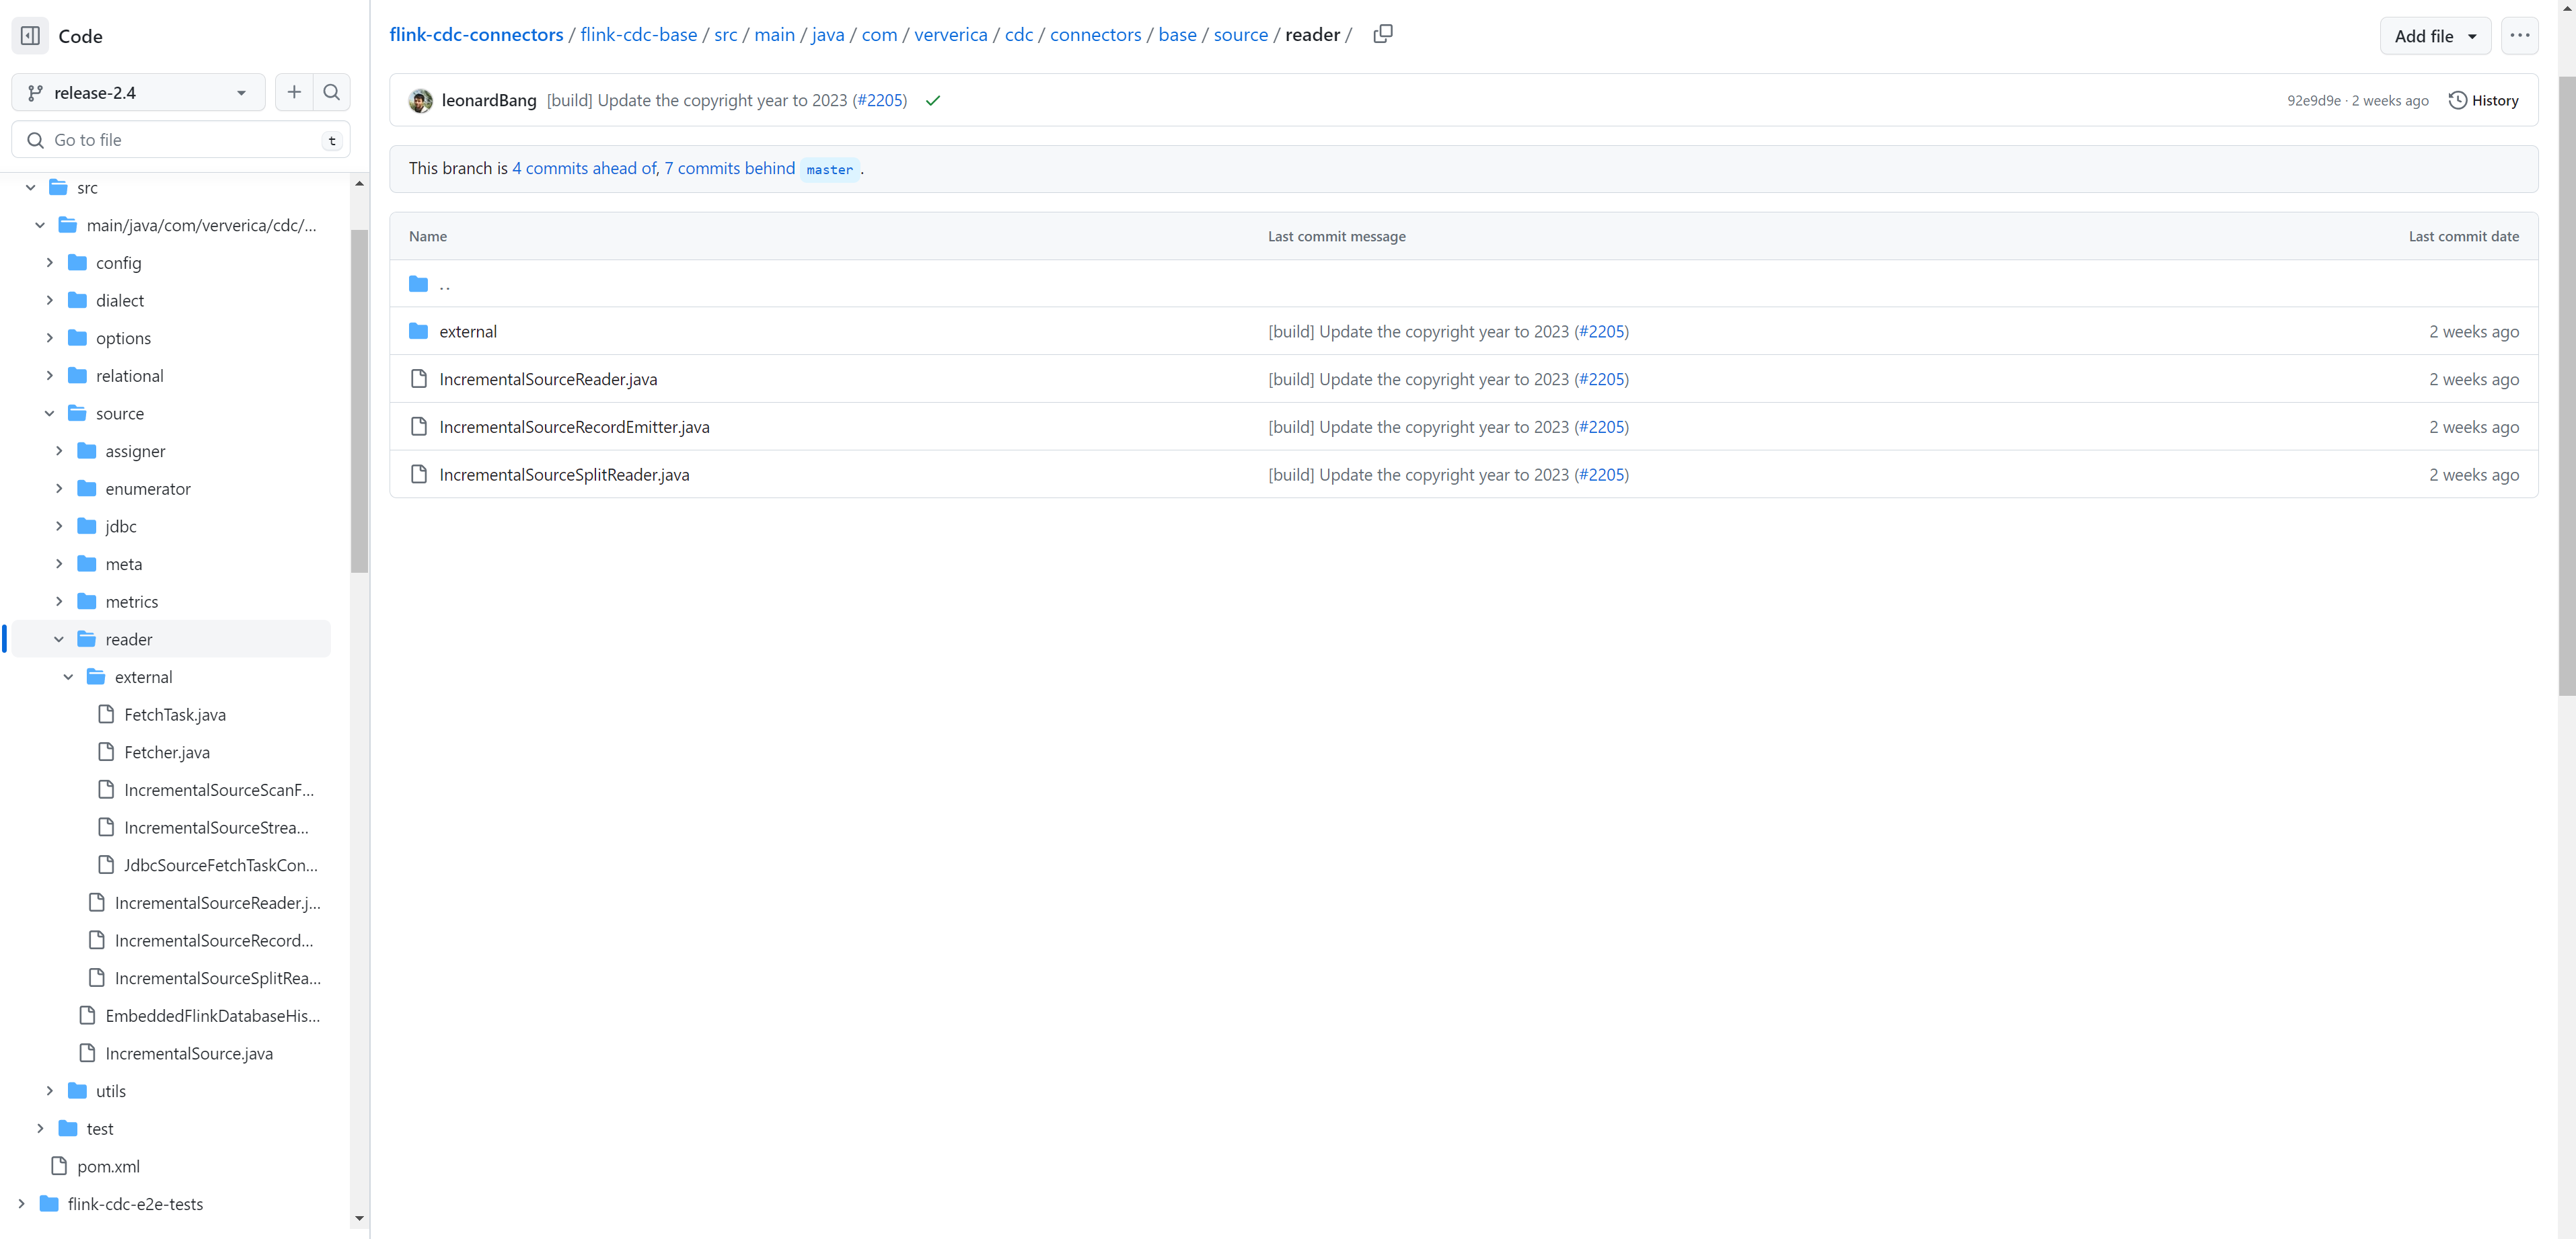Click 4 commits ahead of link

(585, 169)
